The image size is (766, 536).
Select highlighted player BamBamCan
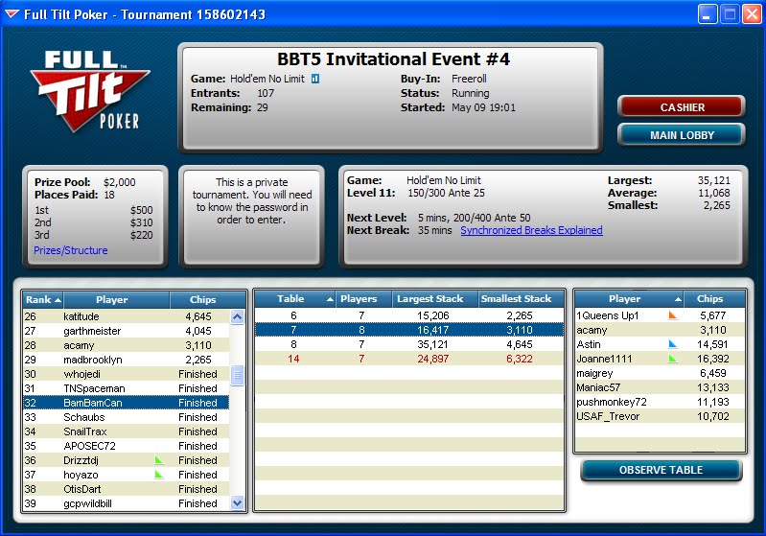click(126, 403)
